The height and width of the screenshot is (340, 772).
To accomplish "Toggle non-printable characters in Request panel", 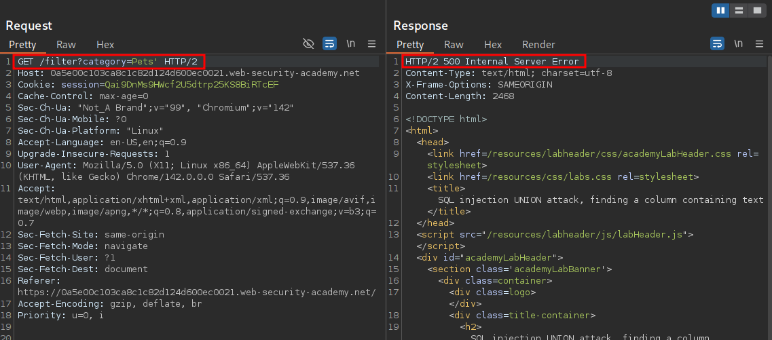I will pos(351,43).
